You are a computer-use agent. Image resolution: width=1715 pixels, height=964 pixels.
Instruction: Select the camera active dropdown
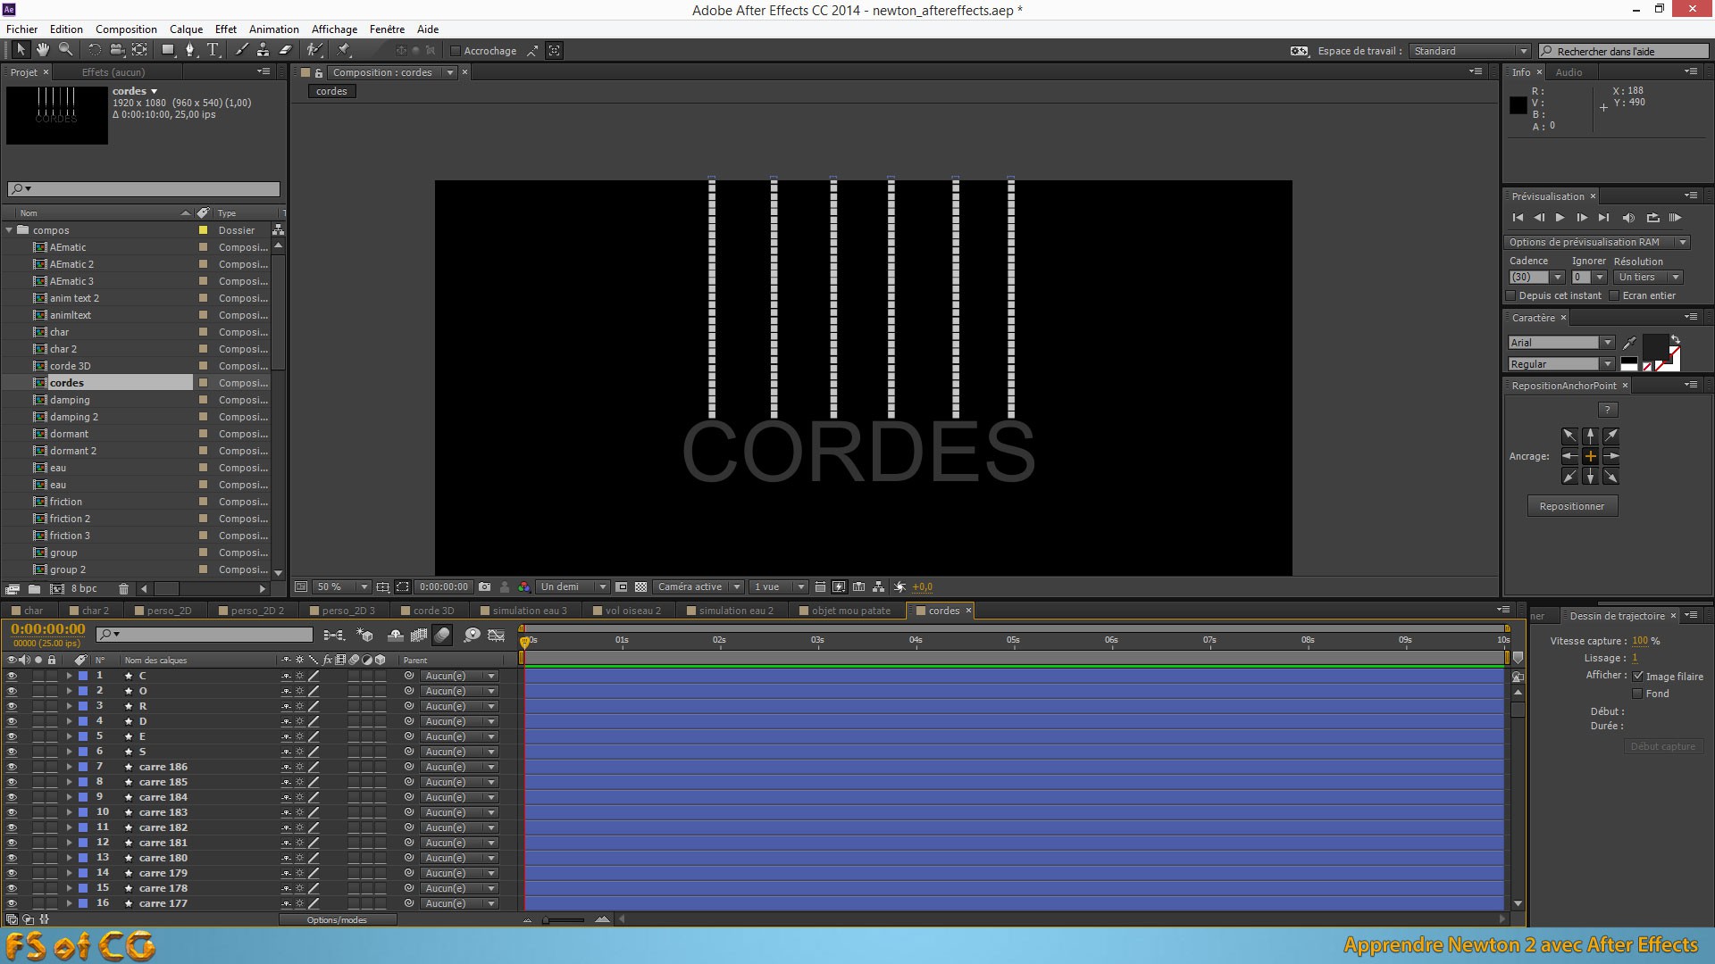click(695, 586)
